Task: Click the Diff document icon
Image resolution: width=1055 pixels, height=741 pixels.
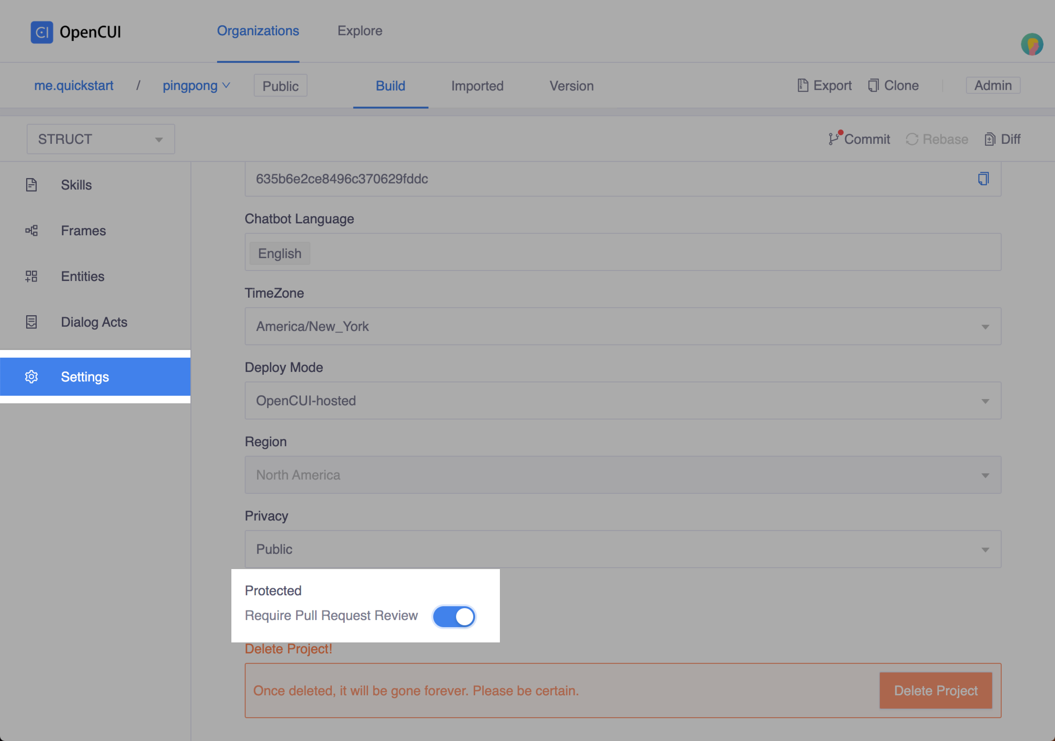Action: [990, 139]
